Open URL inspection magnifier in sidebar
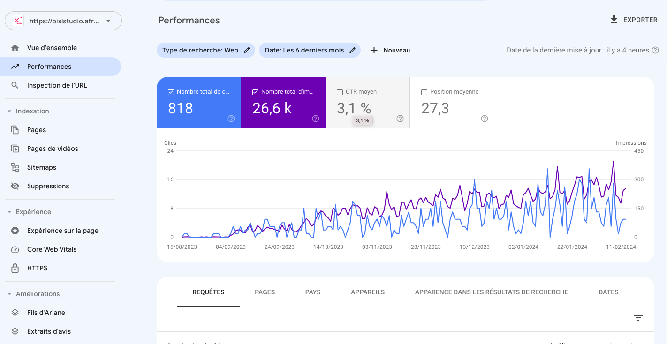Image resolution: width=667 pixels, height=344 pixels. pos(15,85)
